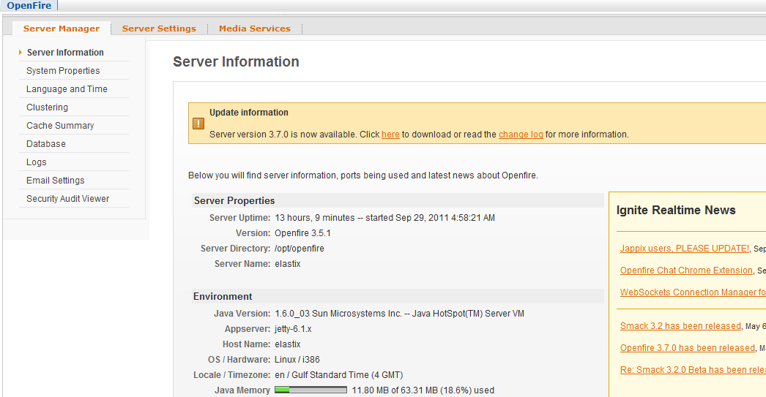The image size is (766, 397).
Task: Click the Server Properties section header
Action: click(234, 200)
